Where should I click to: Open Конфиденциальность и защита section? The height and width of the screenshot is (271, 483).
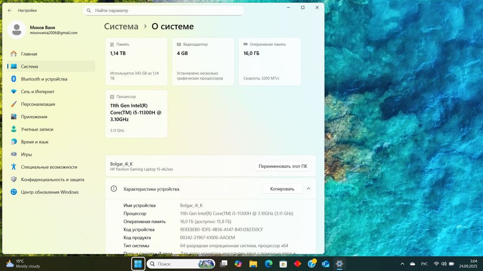[51, 180]
